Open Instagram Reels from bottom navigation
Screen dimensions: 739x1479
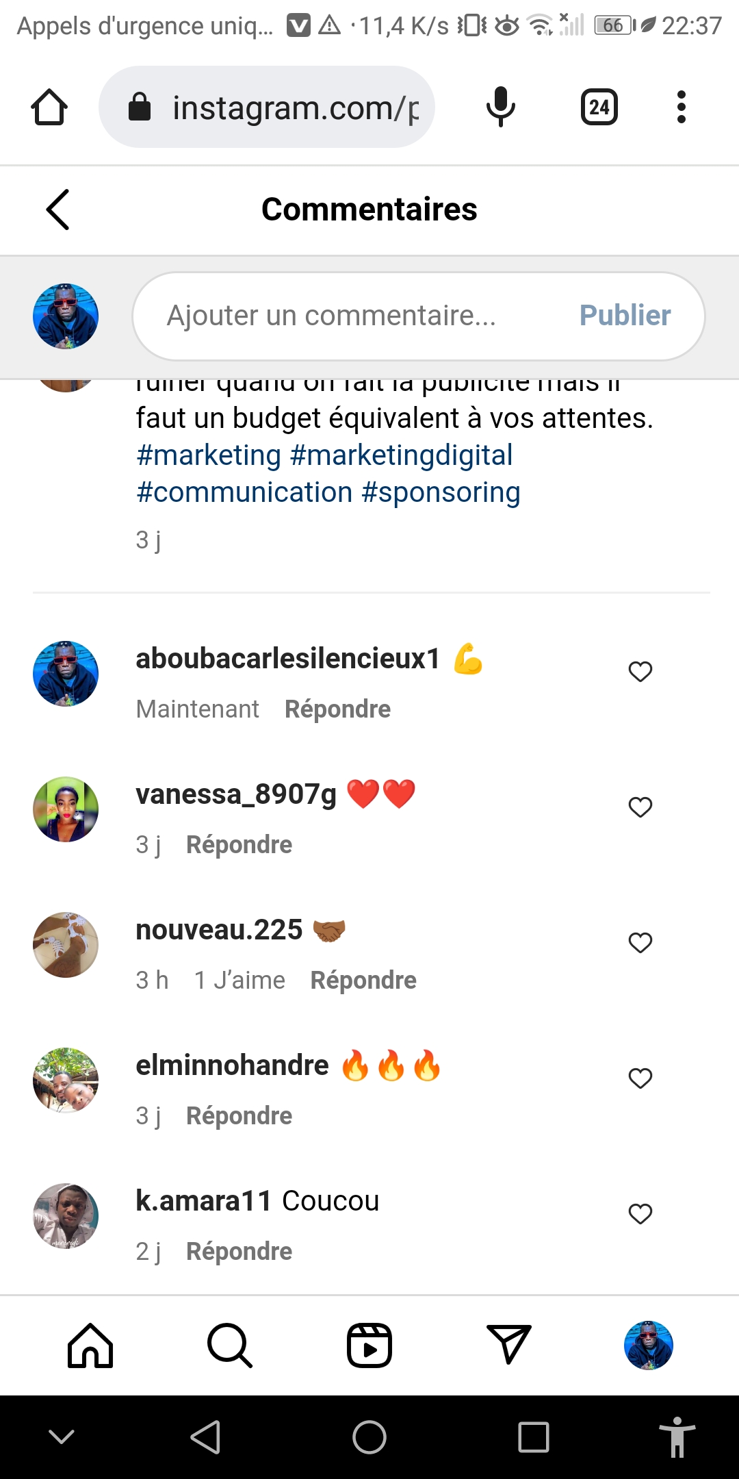(369, 1345)
